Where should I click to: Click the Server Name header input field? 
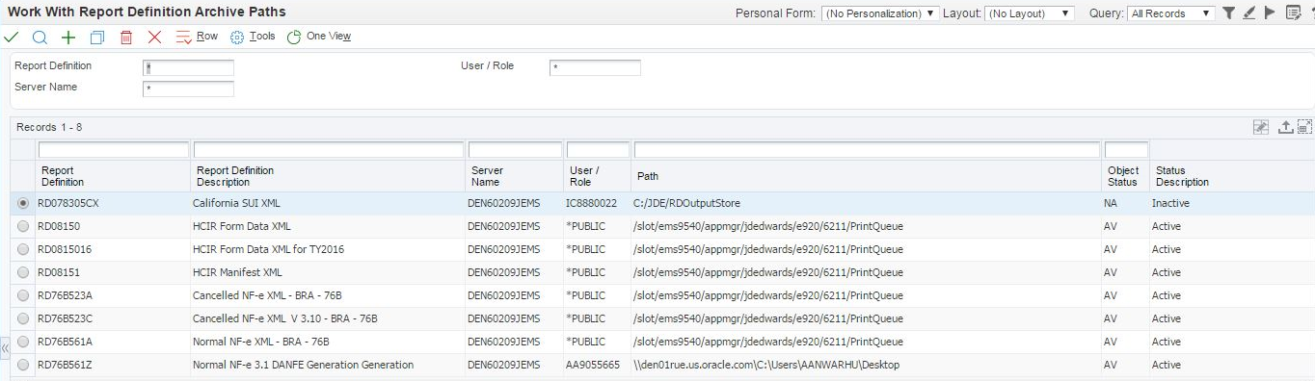(188, 89)
